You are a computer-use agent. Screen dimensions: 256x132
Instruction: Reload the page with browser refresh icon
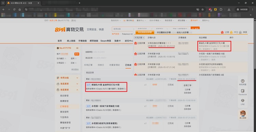(x=14, y=10)
